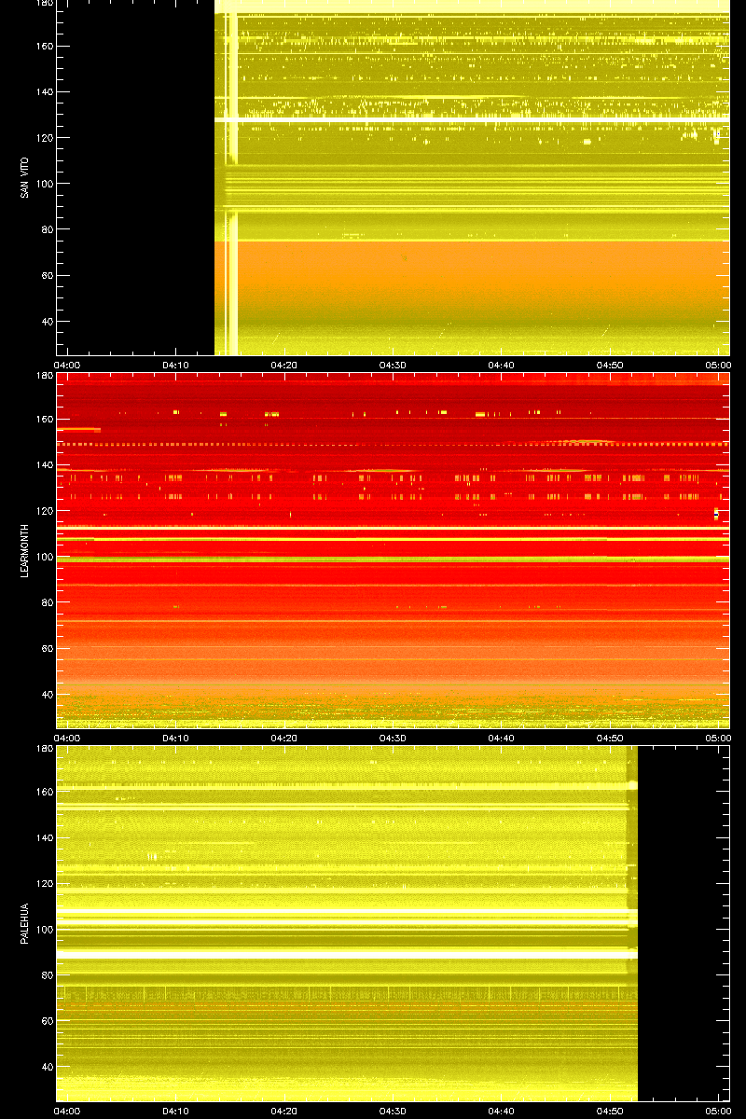Click 04:30 time label under Learmonth panel

click(x=393, y=738)
